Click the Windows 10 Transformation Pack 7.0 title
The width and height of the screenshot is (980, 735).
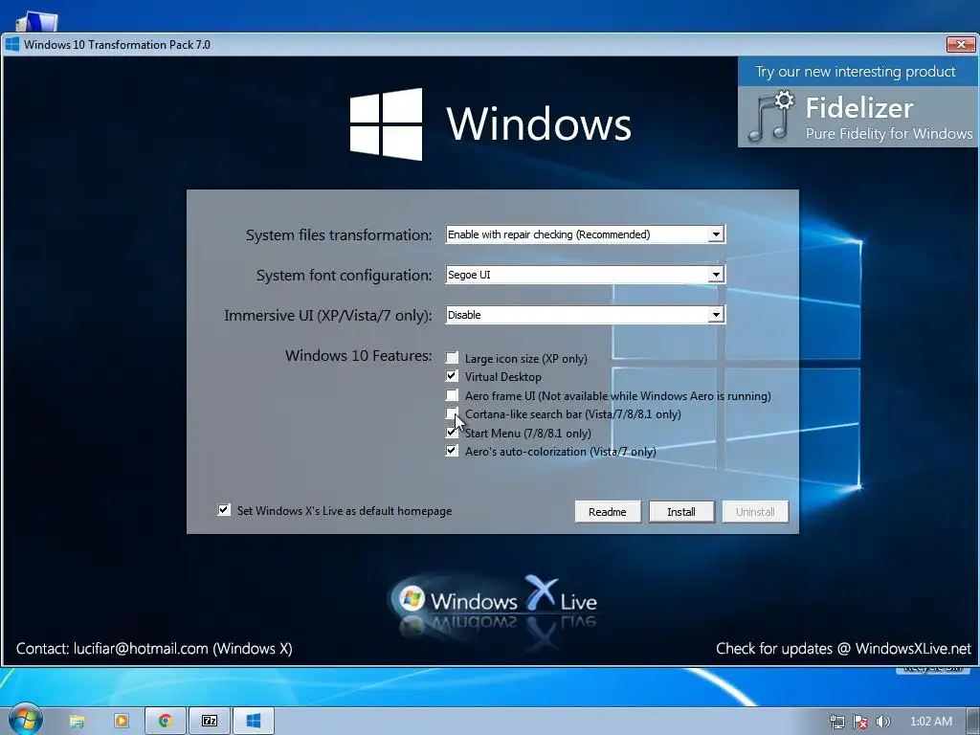tap(117, 45)
